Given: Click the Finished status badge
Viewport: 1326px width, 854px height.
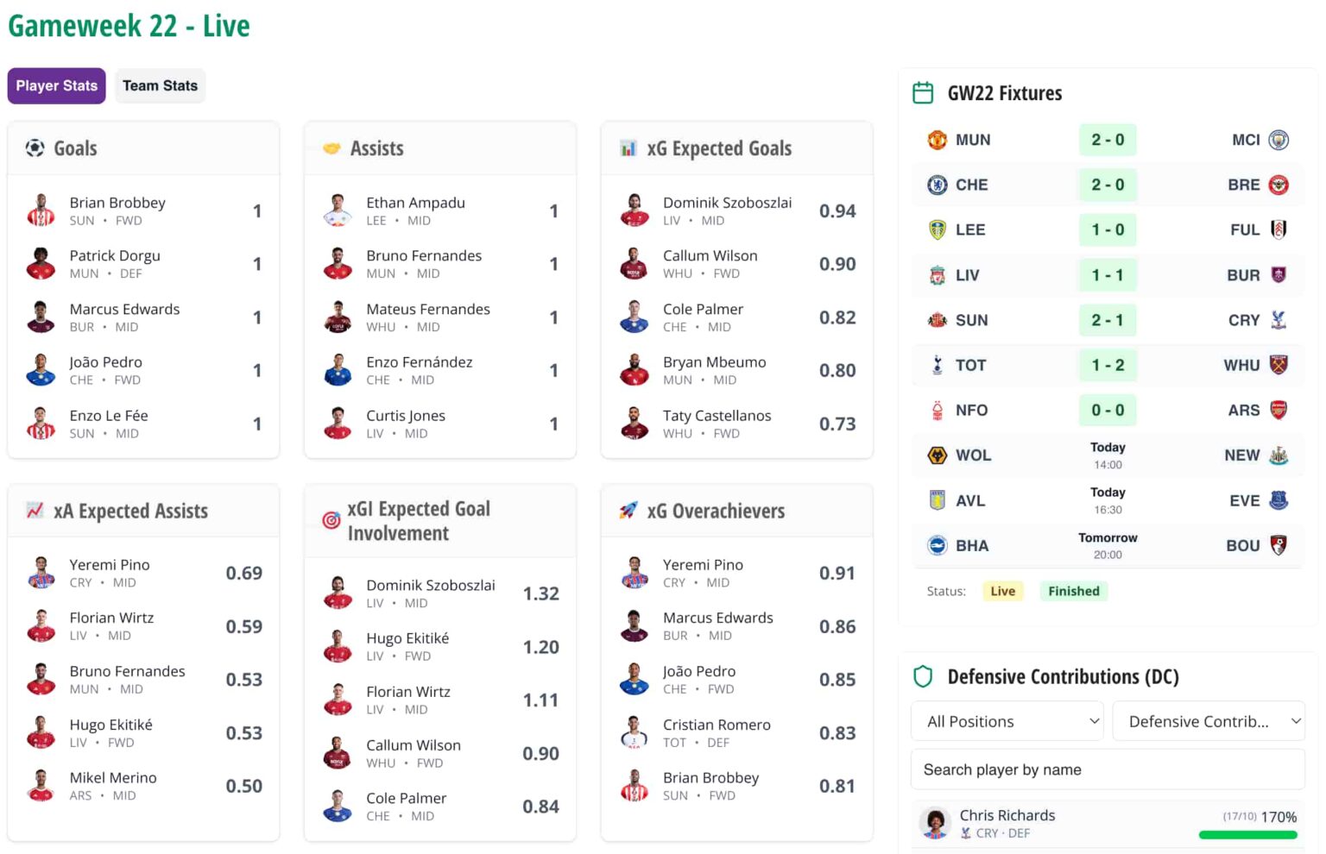Looking at the screenshot, I should (1073, 591).
